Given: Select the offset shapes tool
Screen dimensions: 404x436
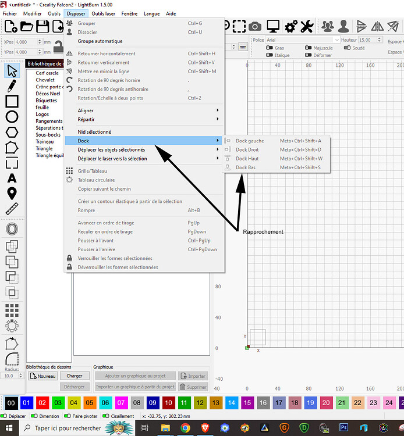Looking at the screenshot, I should (x=12, y=229).
